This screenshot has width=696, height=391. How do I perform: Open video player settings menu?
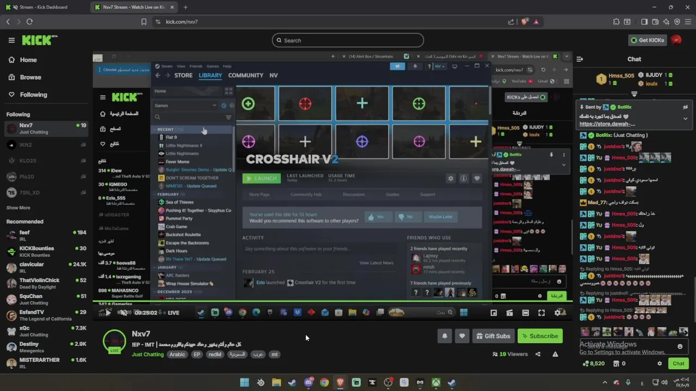(x=557, y=312)
